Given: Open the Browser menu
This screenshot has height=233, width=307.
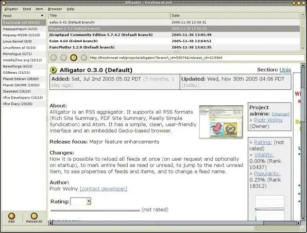Looking at the screenshot, I should [55, 9].
